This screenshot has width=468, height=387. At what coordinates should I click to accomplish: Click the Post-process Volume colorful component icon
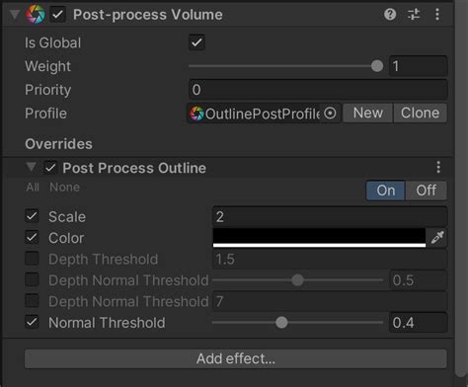(36, 15)
